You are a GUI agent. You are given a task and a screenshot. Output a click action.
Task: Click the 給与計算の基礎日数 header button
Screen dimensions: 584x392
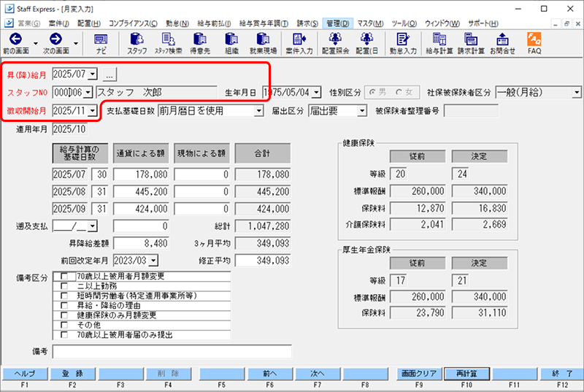[80, 153]
